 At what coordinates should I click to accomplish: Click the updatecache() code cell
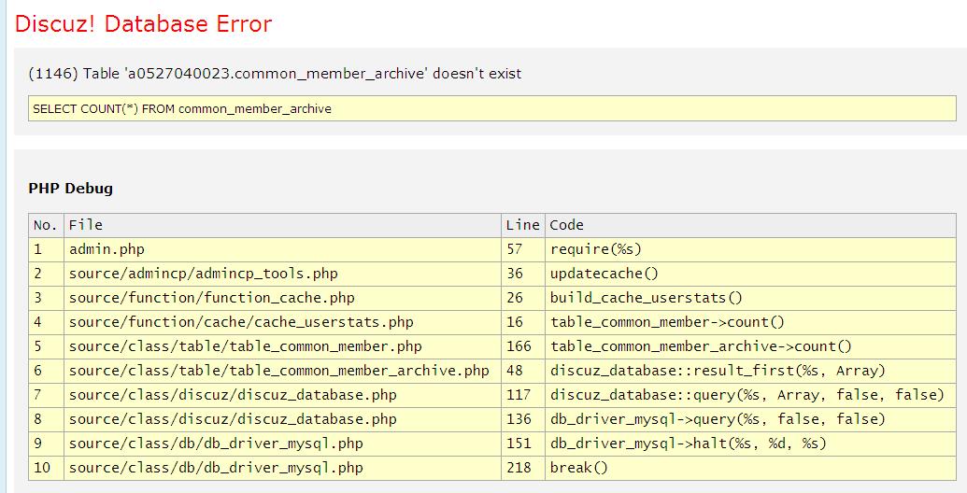pos(750,274)
